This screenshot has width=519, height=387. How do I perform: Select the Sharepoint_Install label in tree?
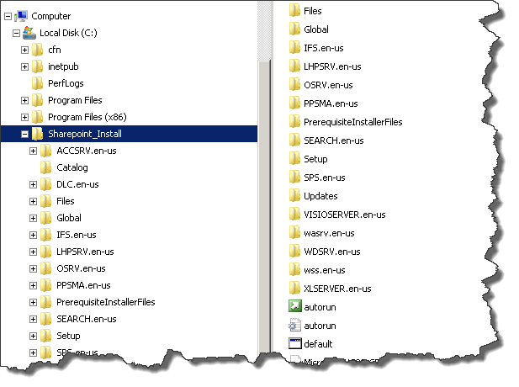point(85,134)
